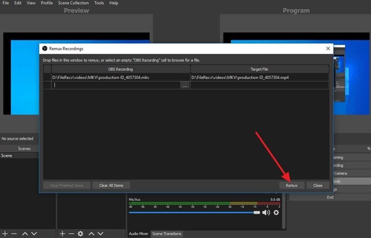This screenshot has width=371, height=238.
Task: Switch to the Audio Mixer tab
Action: tap(138, 234)
